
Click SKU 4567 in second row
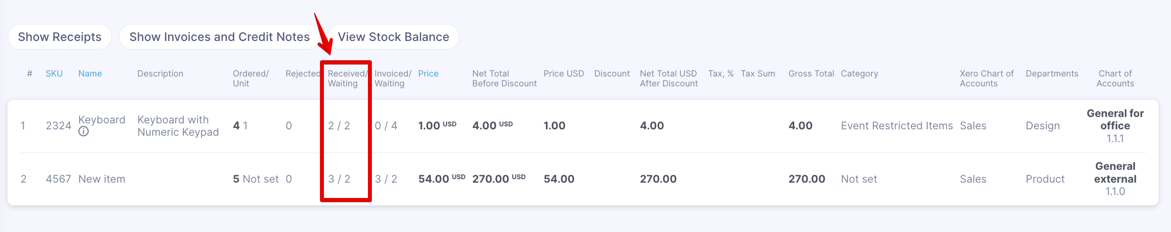point(58,179)
